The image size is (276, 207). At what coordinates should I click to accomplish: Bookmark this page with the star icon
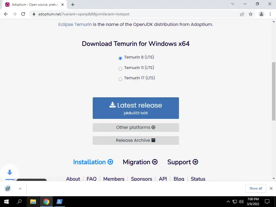coord(251,14)
